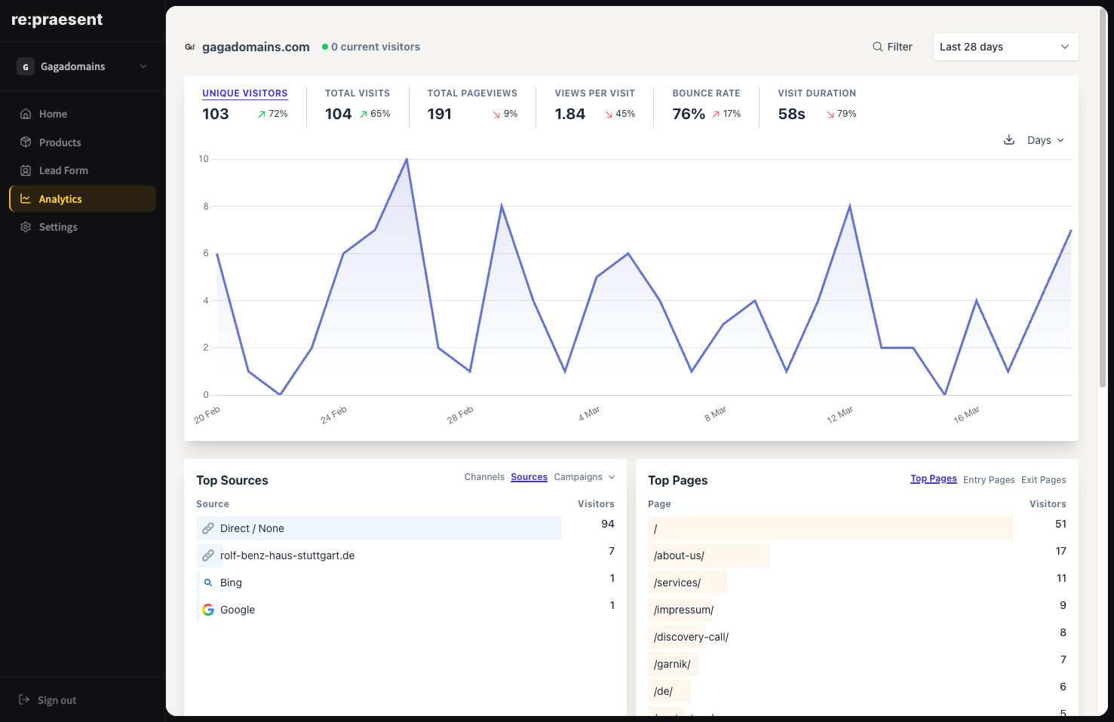Image resolution: width=1114 pixels, height=722 pixels.
Task: Switch to the Entry Pages tab
Action: 989,479
